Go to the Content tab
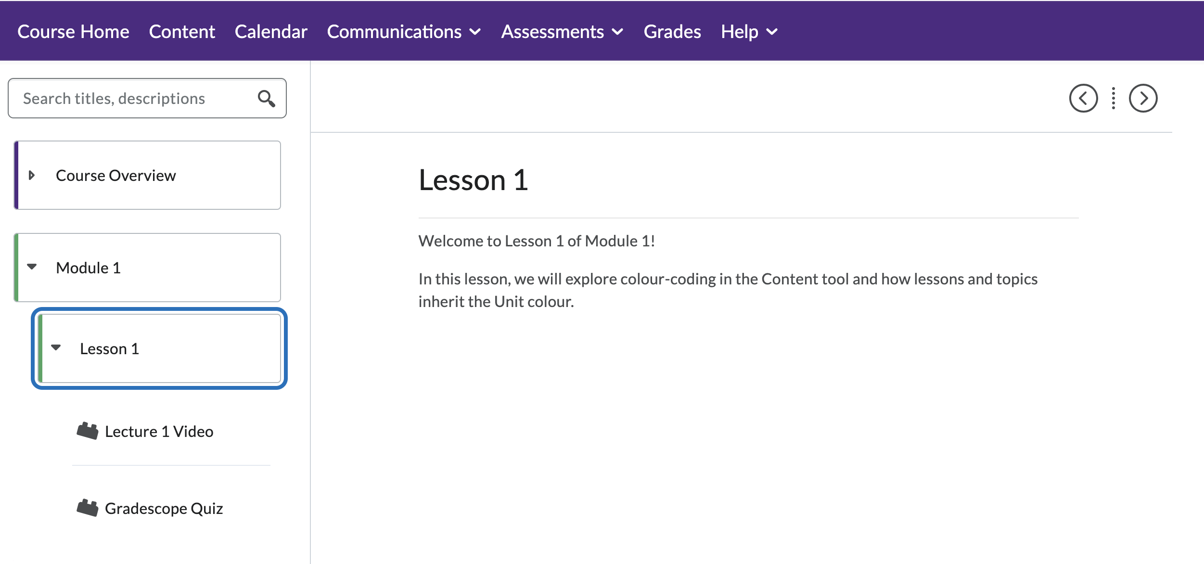The height and width of the screenshot is (564, 1204). [182, 32]
